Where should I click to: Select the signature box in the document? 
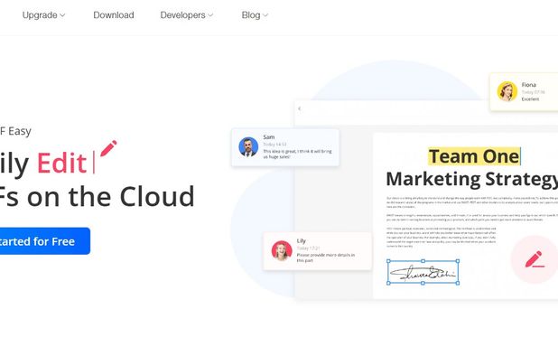423,272
